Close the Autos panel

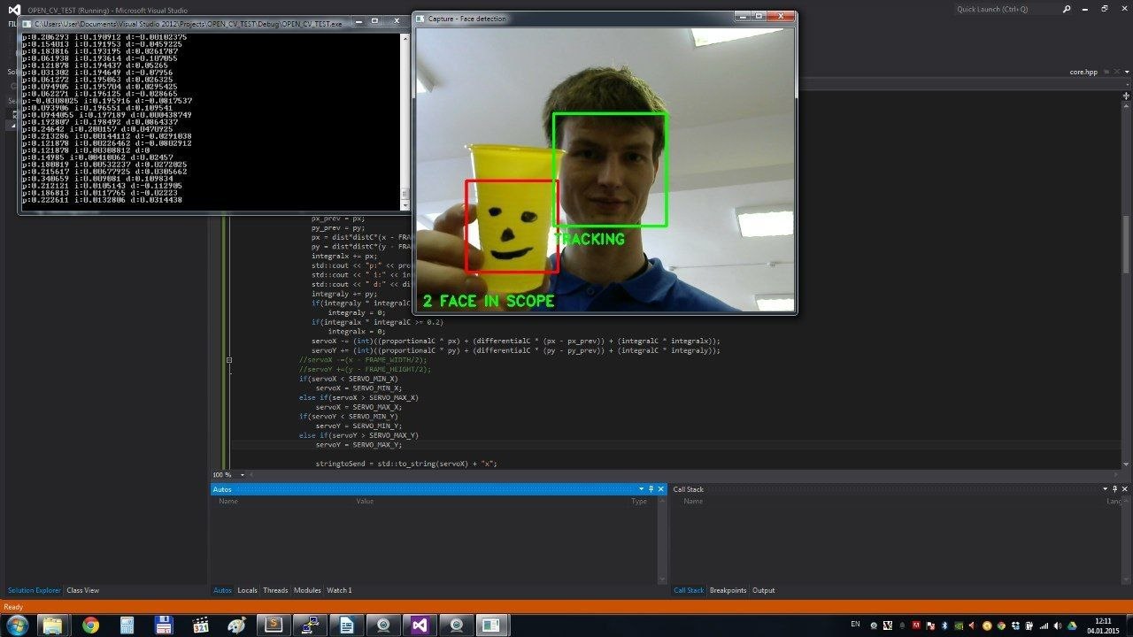(660, 489)
